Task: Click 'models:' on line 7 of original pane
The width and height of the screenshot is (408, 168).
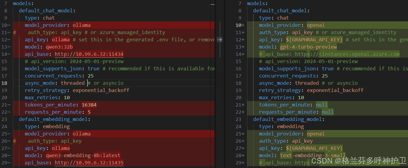Action: coord(24,3)
